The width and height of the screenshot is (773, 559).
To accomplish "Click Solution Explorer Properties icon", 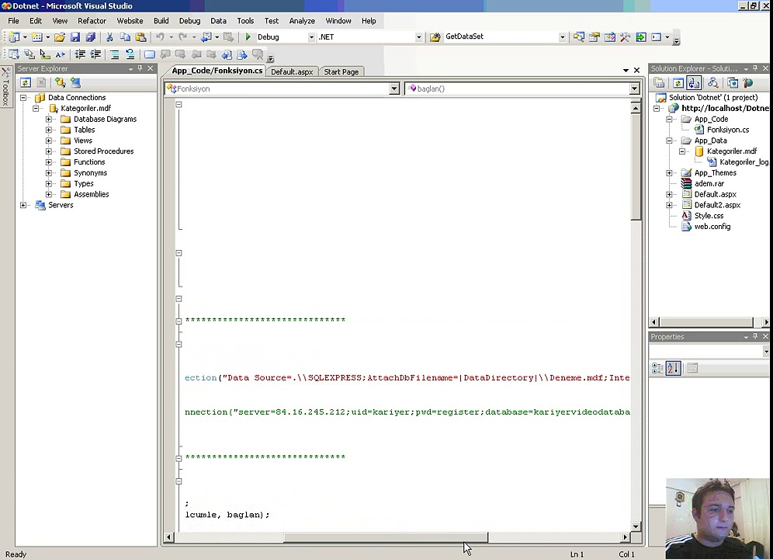I will pos(659,83).
